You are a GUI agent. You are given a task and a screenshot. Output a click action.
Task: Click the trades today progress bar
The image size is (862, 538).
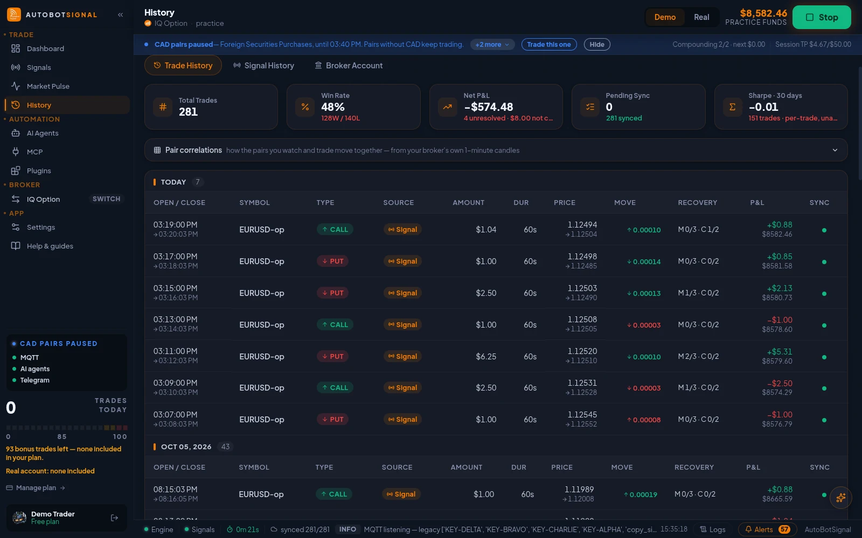67,428
